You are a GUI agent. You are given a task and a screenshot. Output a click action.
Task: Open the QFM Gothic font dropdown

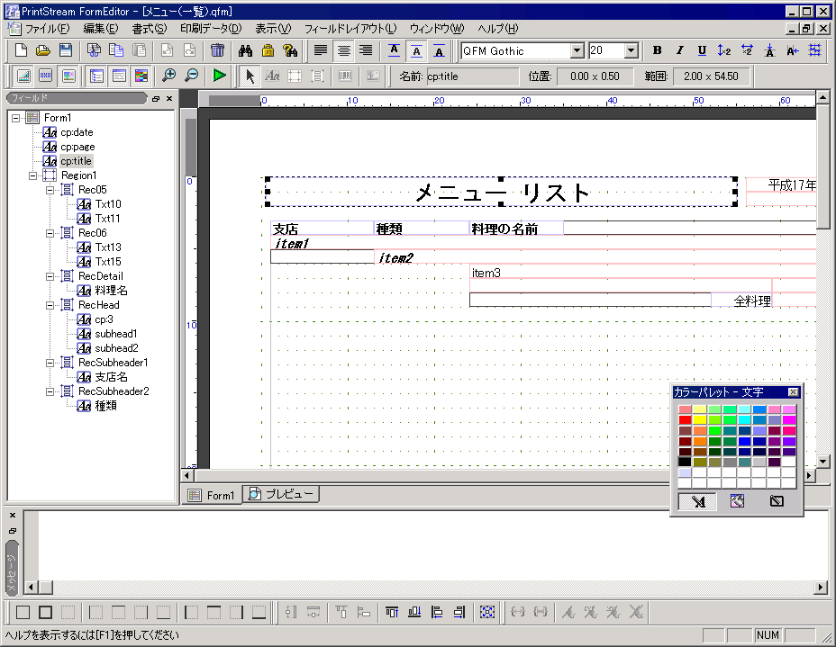pyautogui.click(x=576, y=51)
